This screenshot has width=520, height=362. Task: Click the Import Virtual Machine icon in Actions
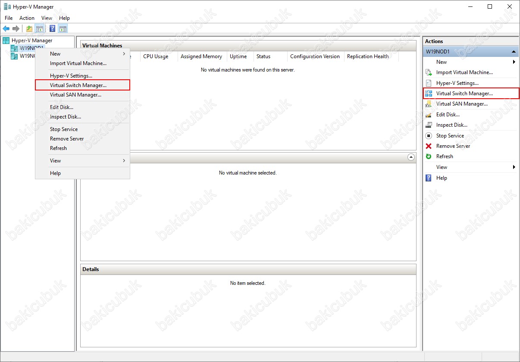[x=429, y=72]
